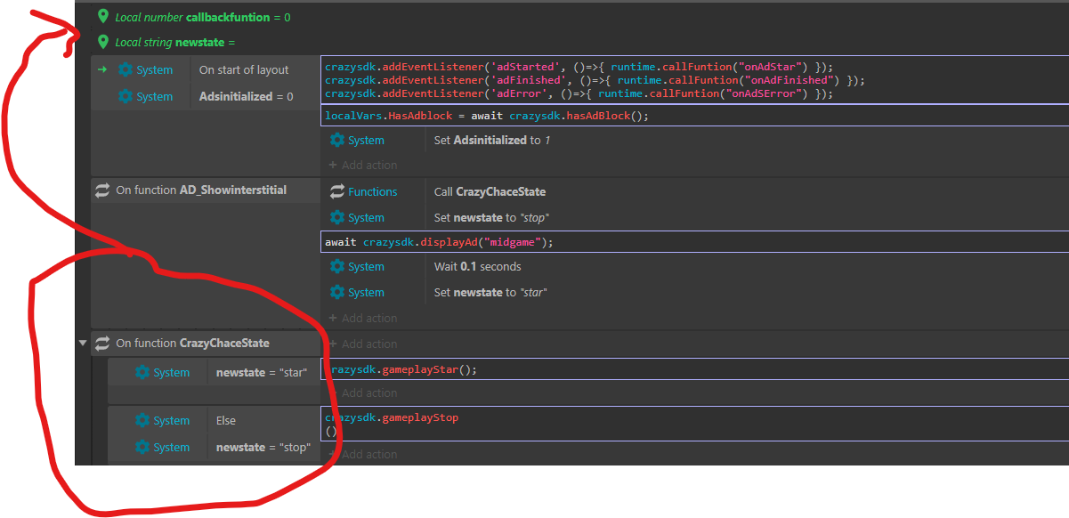
Task: Select the 'adFinished' addEventListener script line
Action: (595, 80)
